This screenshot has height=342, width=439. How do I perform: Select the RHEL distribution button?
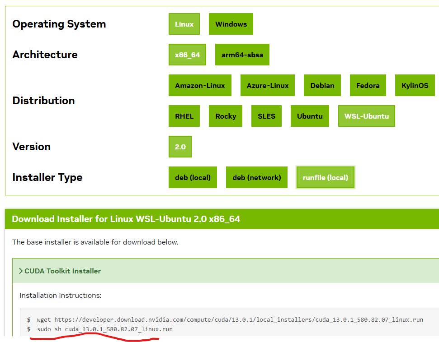tap(184, 116)
